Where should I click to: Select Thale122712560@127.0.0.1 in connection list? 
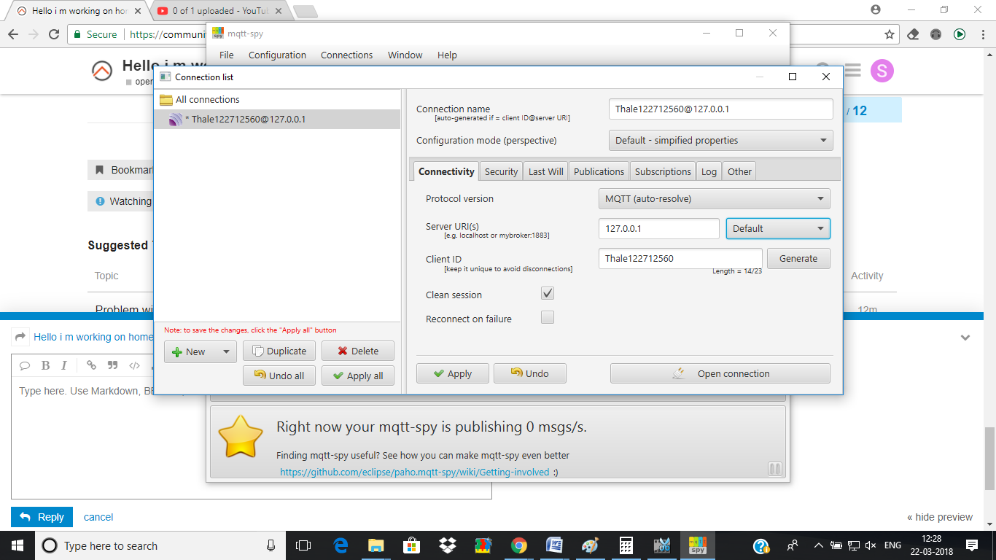point(277,120)
